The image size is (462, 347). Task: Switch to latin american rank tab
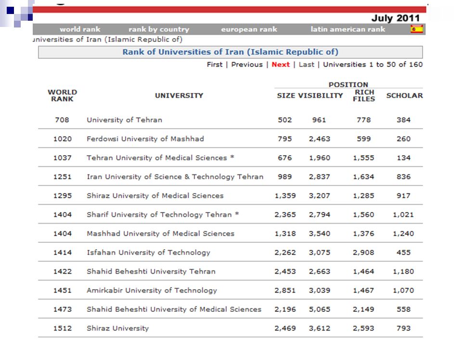(x=347, y=29)
